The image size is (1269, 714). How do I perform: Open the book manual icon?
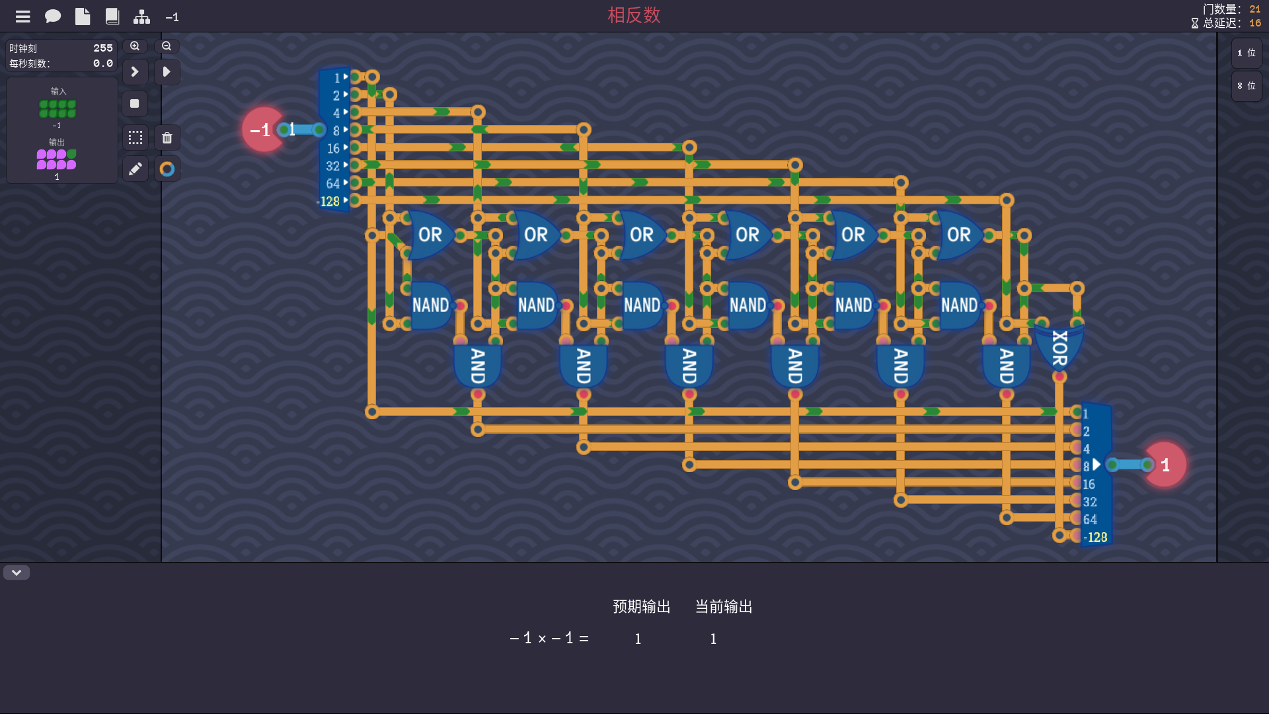(x=112, y=17)
